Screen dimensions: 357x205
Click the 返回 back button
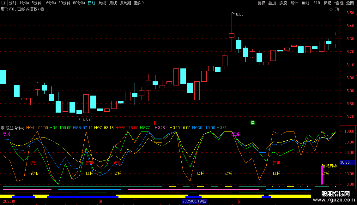[350, 3]
